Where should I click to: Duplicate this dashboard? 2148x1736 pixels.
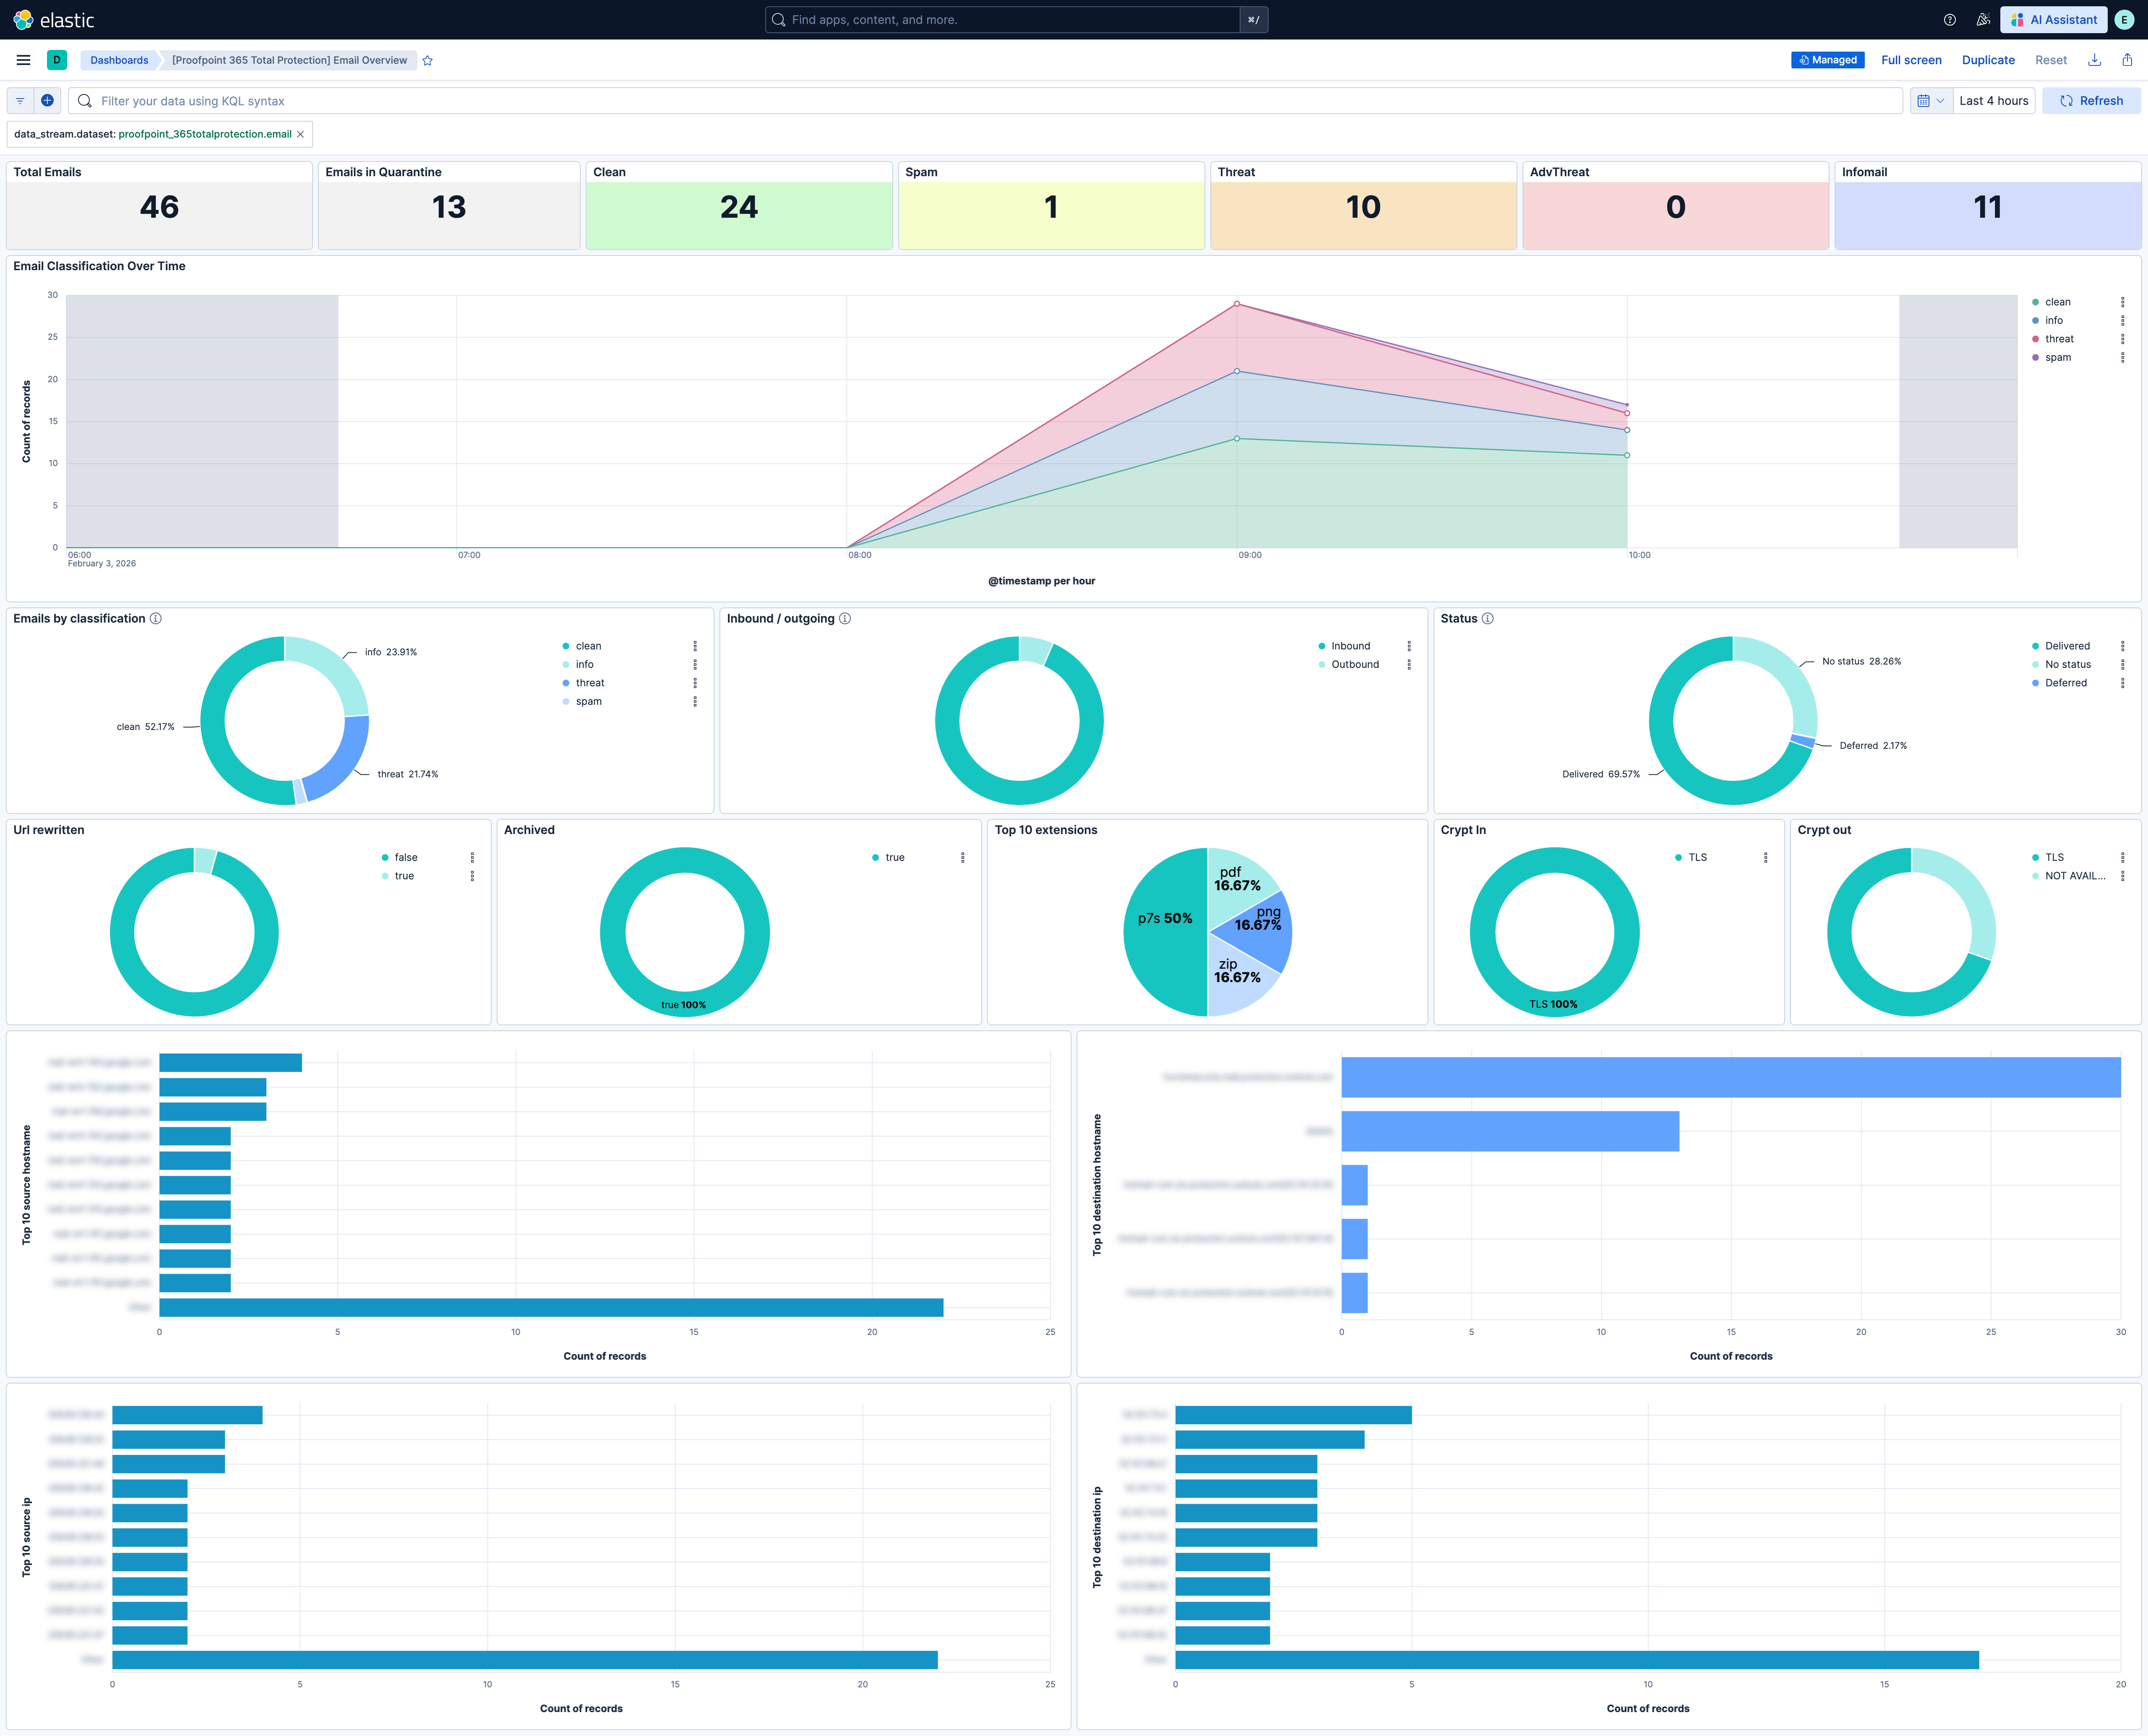pyautogui.click(x=1988, y=60)
